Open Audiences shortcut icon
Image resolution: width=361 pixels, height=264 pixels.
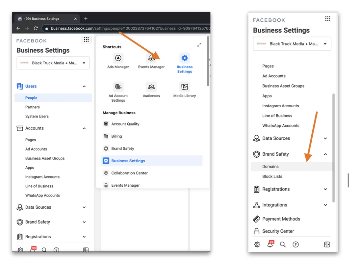151,87
